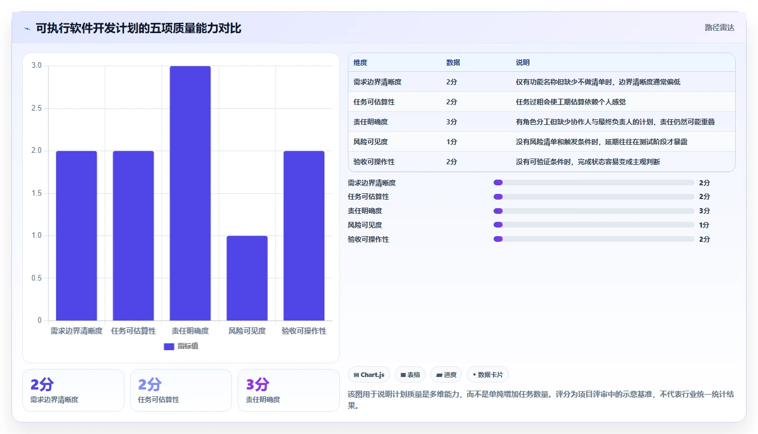
Task: Open the 2分 任务可估算性 data card
Action: pyautogui.click(x=181, y=390)
